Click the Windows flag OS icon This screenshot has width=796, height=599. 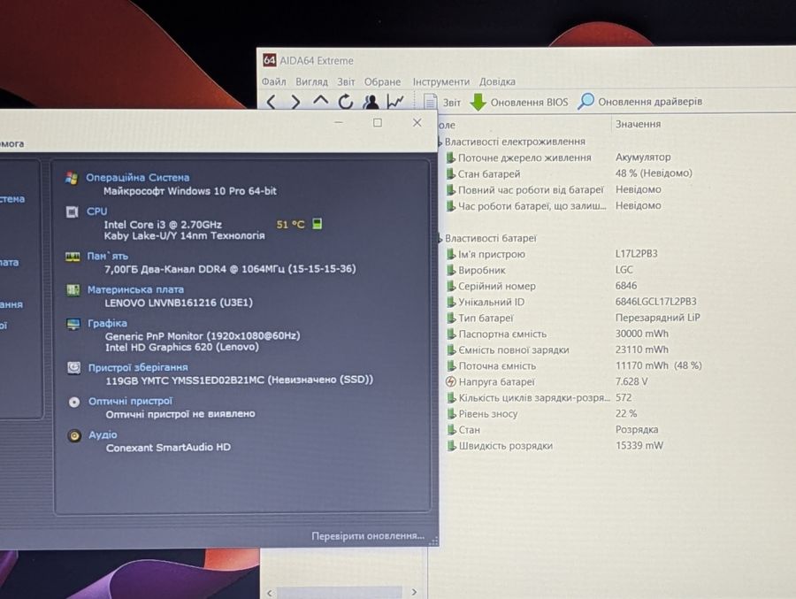(x=72, y=179)
